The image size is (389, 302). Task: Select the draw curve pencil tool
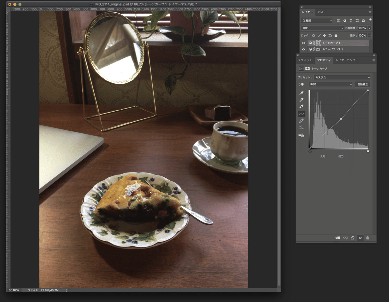click(x=301, y=121)
